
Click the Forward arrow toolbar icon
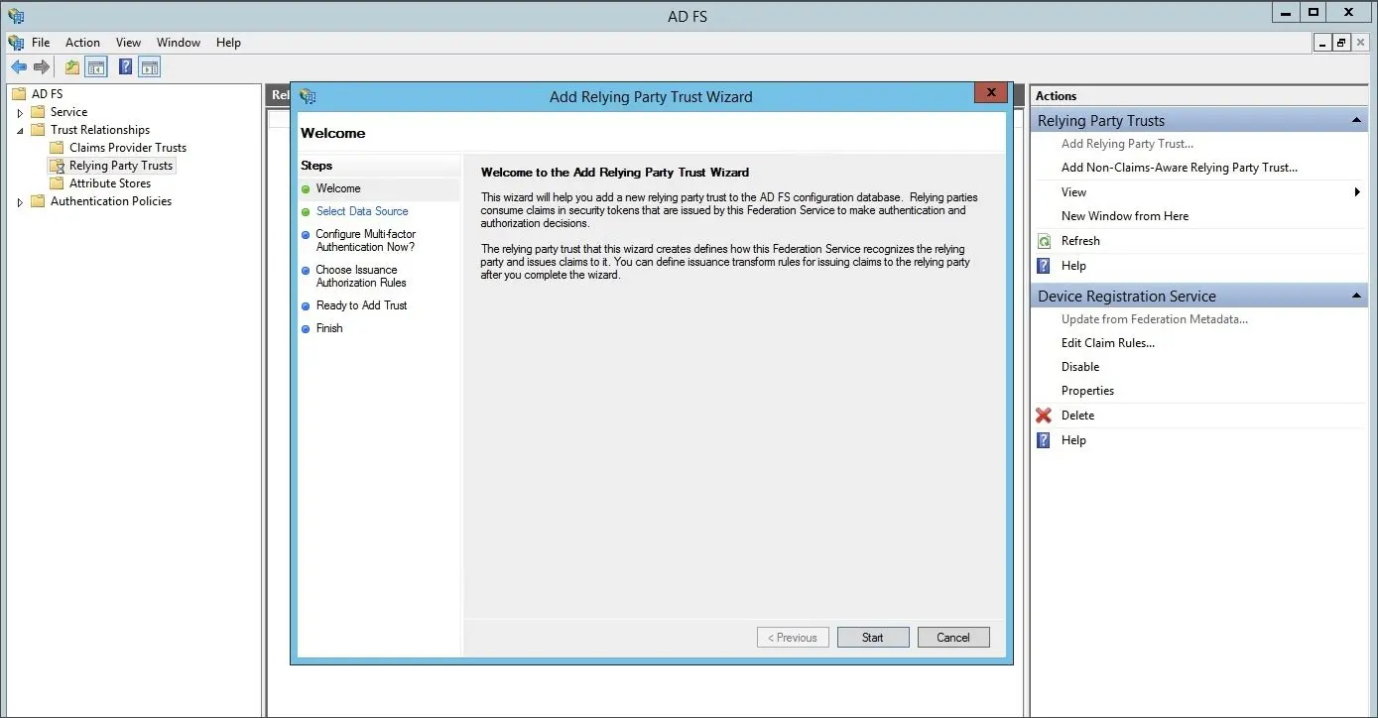(x=42, y=67)
